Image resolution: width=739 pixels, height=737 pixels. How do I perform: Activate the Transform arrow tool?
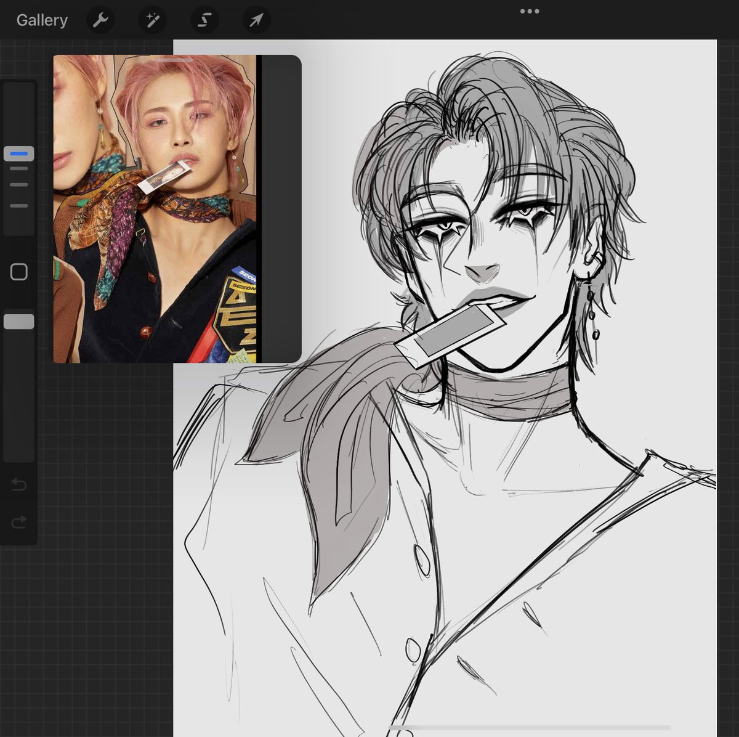(256, 20)
